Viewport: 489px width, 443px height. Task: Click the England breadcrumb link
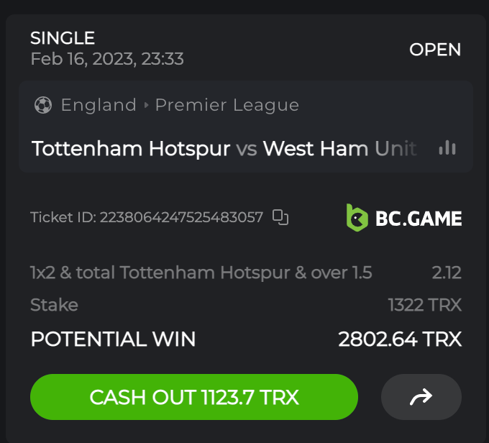point(99,105)
